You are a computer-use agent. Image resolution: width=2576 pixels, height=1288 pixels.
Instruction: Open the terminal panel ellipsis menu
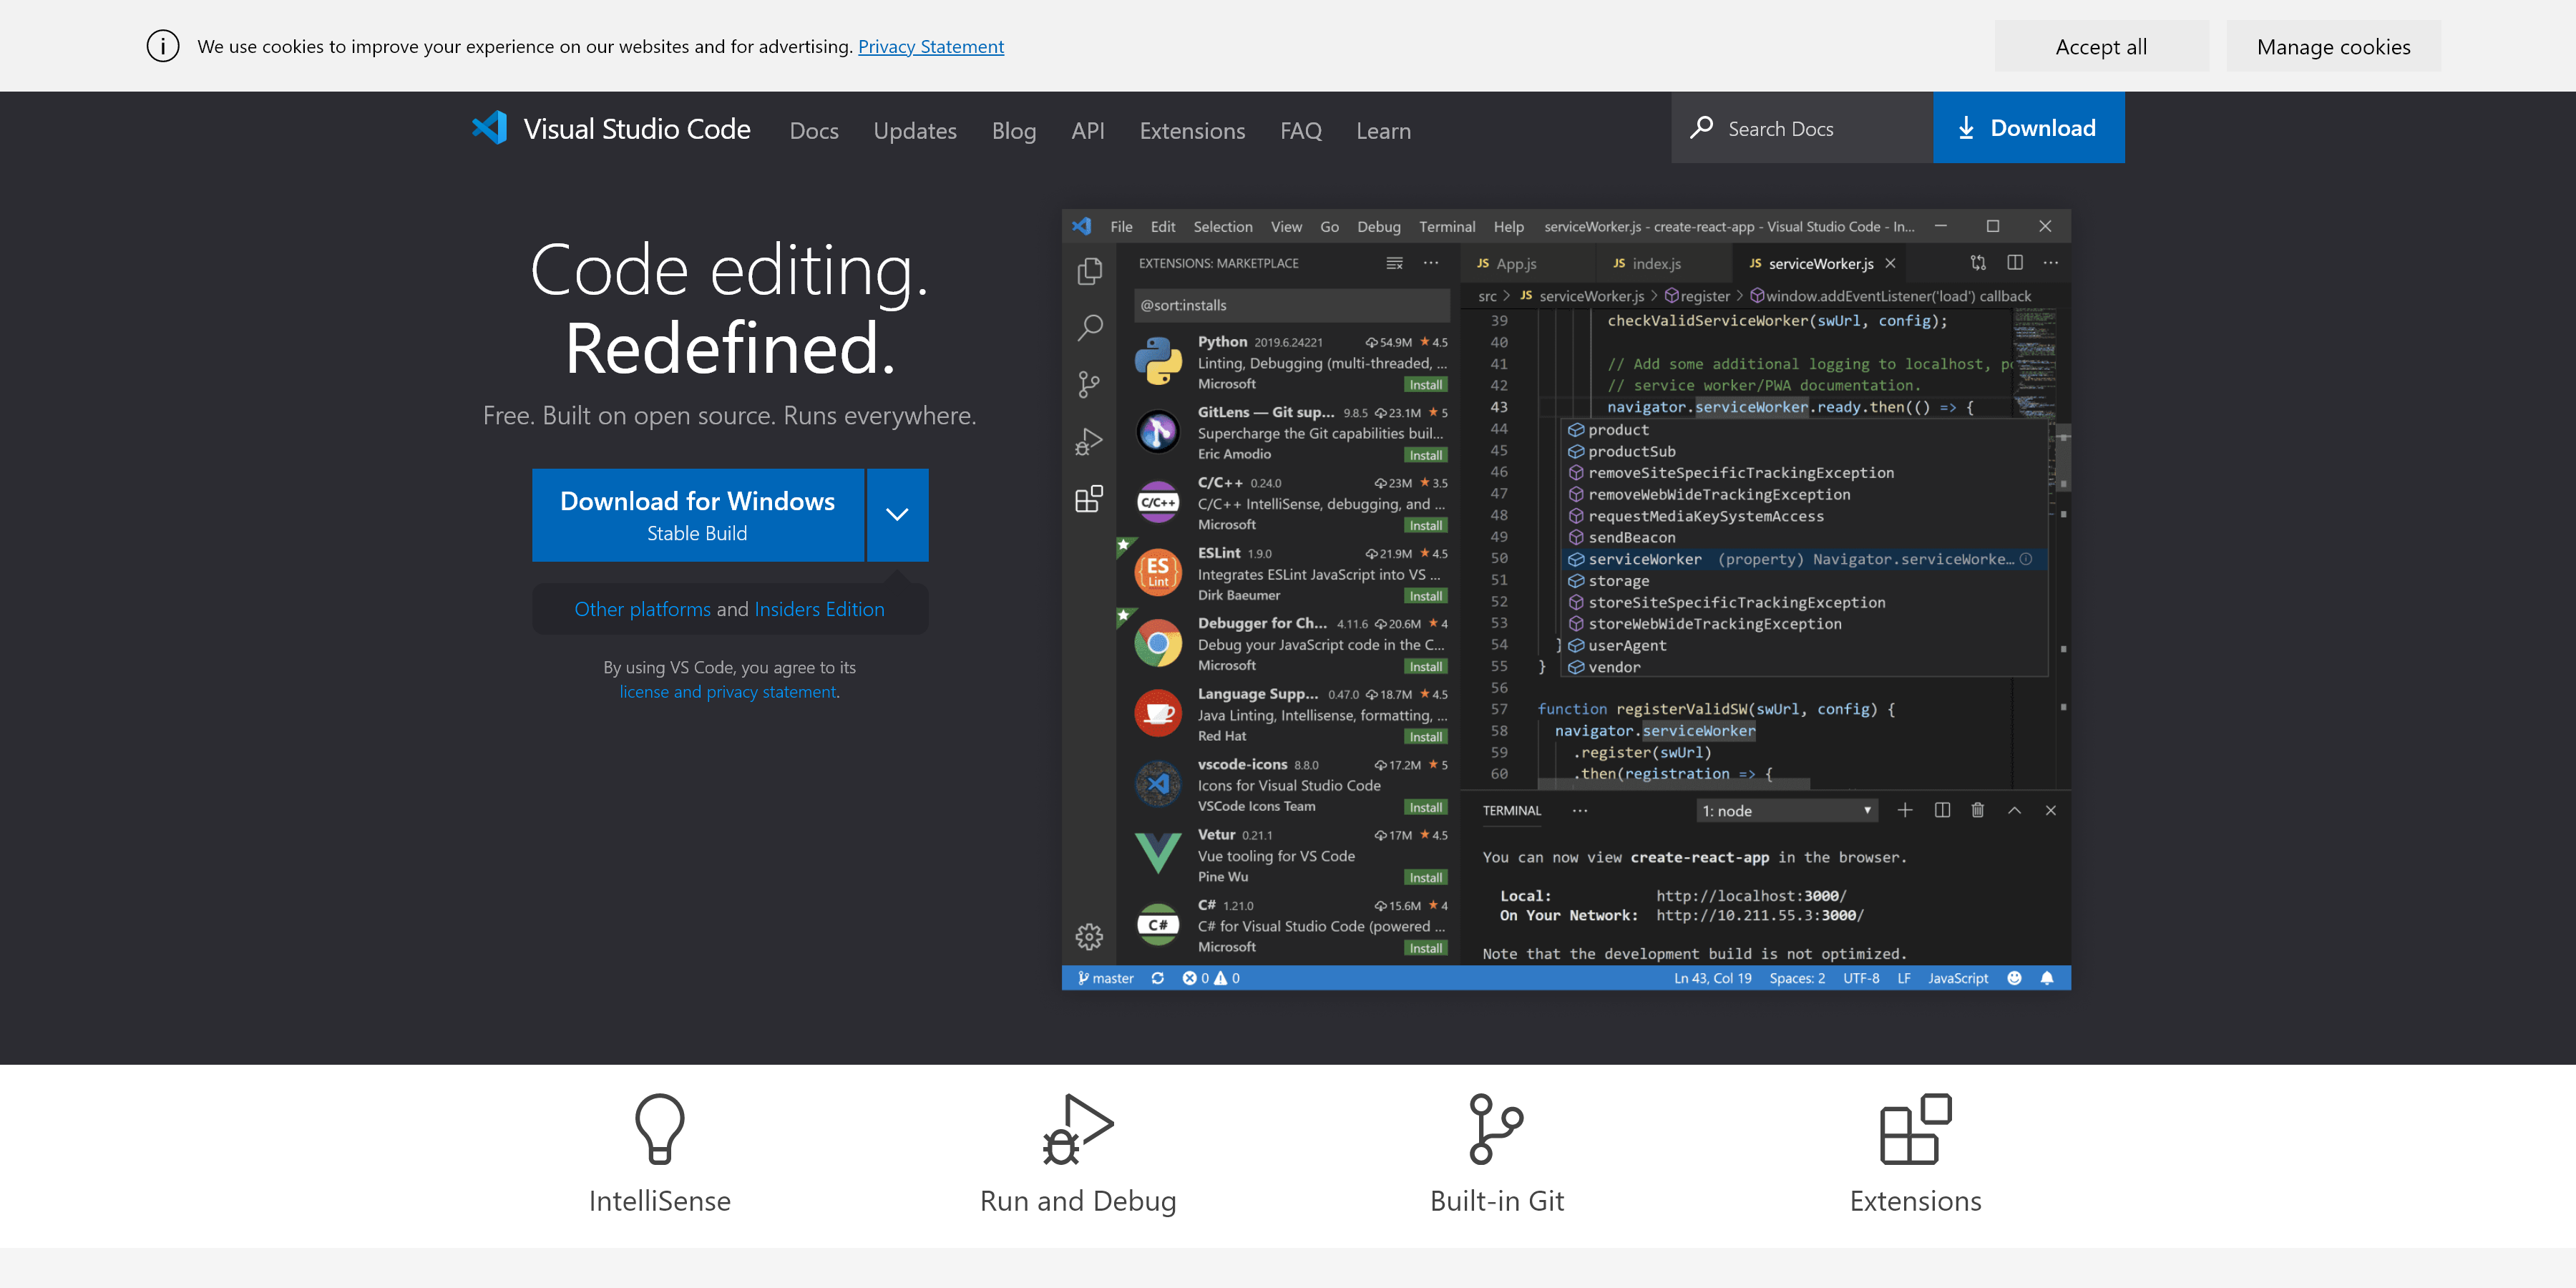(1580, 810)
